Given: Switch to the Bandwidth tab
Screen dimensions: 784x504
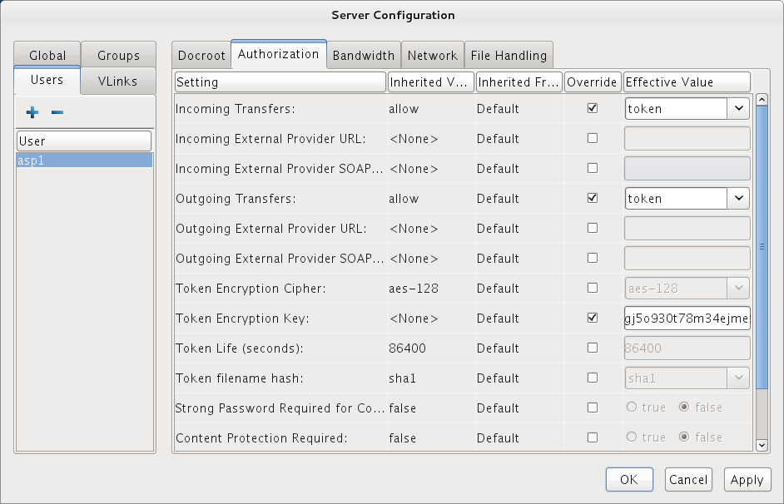Looking at the screenshot, I should point(364,56).
